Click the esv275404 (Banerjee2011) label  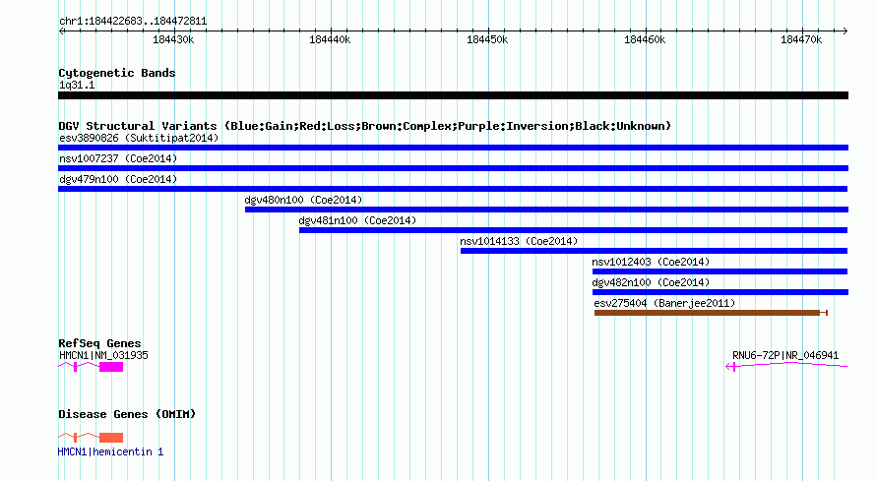(x=664, y=303)
